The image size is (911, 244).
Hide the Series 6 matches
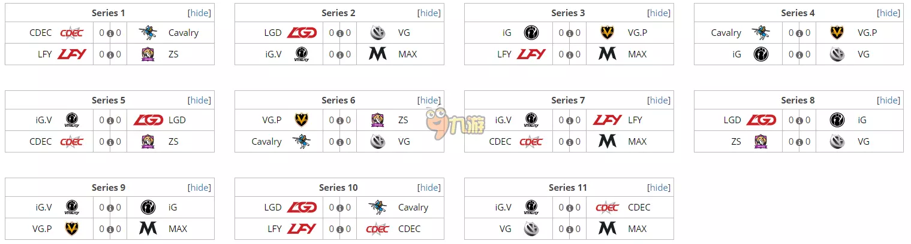[x=429, y=100]
